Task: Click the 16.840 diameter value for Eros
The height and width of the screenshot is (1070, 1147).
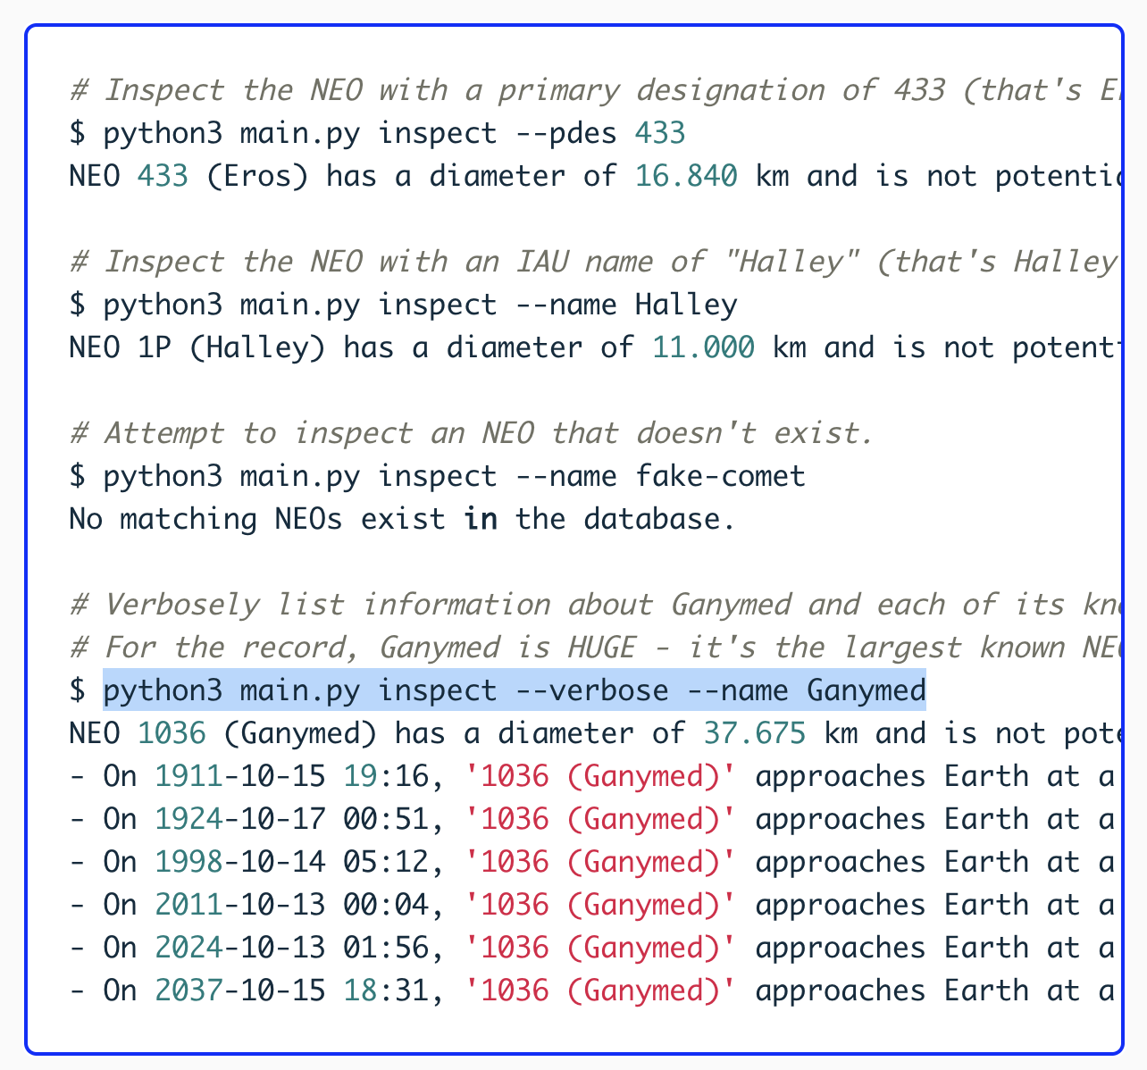Action: 686,176
